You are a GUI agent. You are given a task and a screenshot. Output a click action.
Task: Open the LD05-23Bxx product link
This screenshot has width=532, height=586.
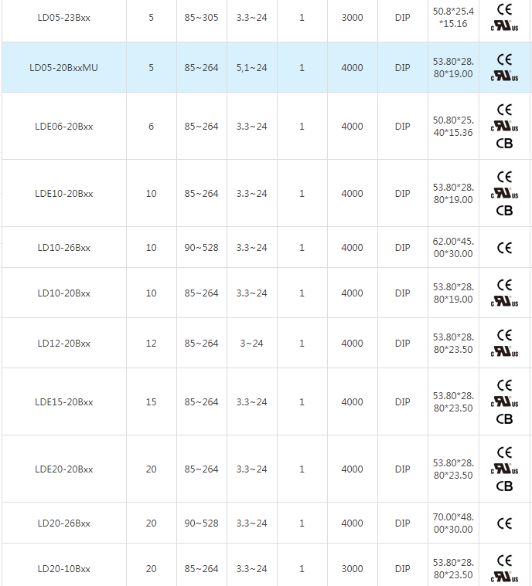click(x=64, y=17)
